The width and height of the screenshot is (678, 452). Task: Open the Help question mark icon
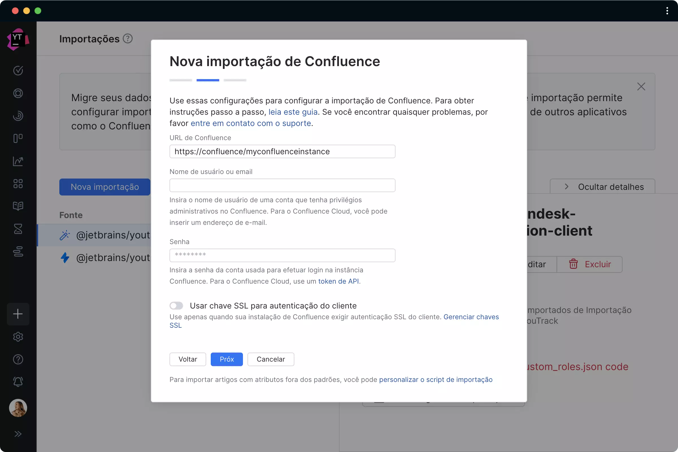[x=18, y=359]
